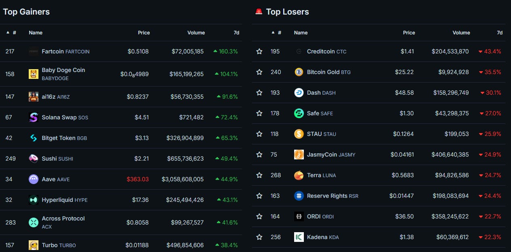Sort Top Losers by Volume column
Screen dimensions: 511x252
(461, 32)
